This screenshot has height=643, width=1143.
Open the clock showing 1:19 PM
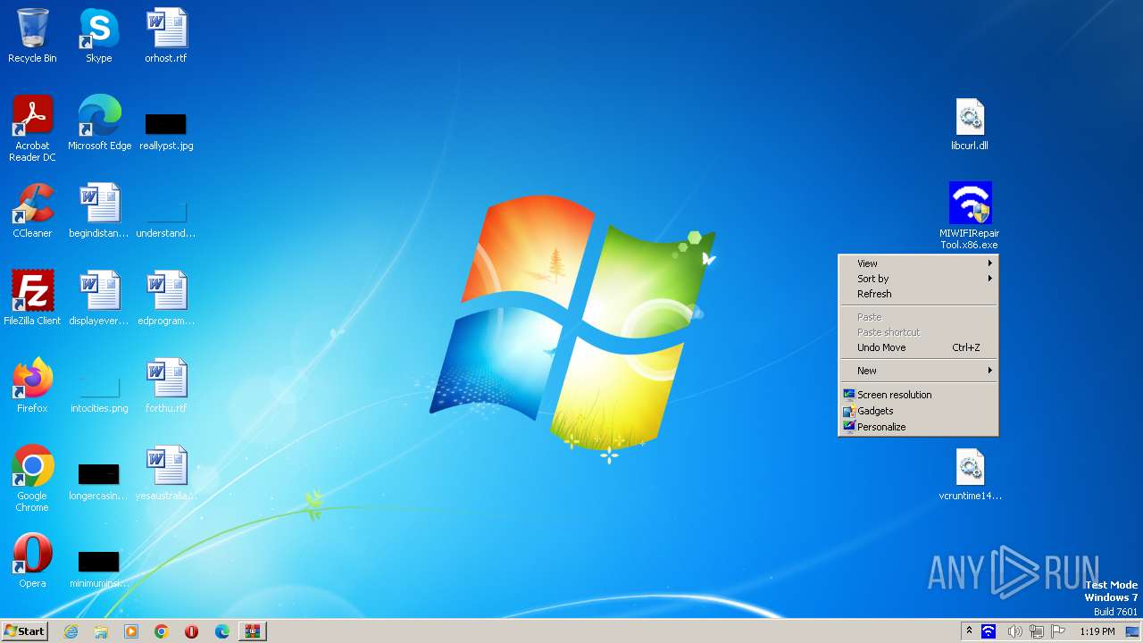(1097, 631)
